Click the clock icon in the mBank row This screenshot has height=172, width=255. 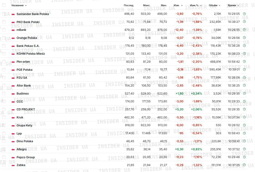pyautogui.click(x=244, y=30)
